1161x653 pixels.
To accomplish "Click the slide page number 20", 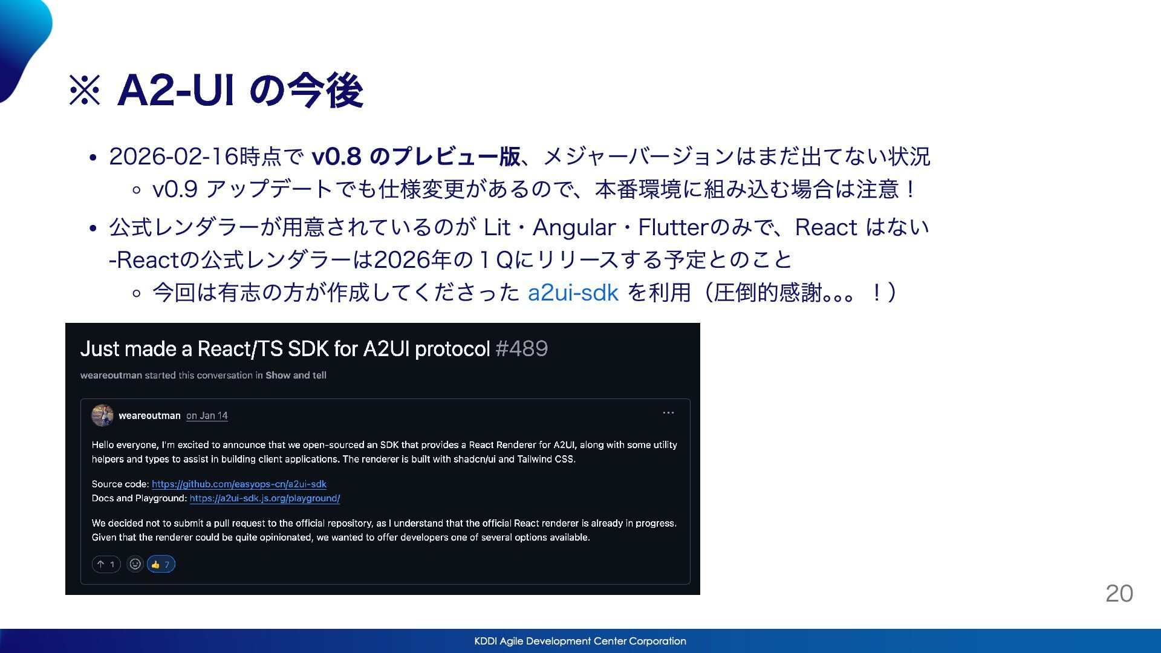I will pos(1119,593).
